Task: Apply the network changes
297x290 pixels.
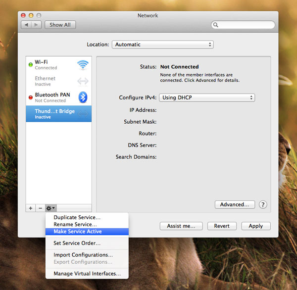Action: [x=256, y=226]
